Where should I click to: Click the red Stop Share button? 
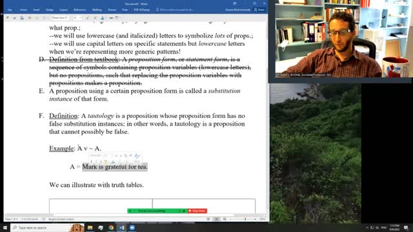pyautogui.click(x=197, y=211)
